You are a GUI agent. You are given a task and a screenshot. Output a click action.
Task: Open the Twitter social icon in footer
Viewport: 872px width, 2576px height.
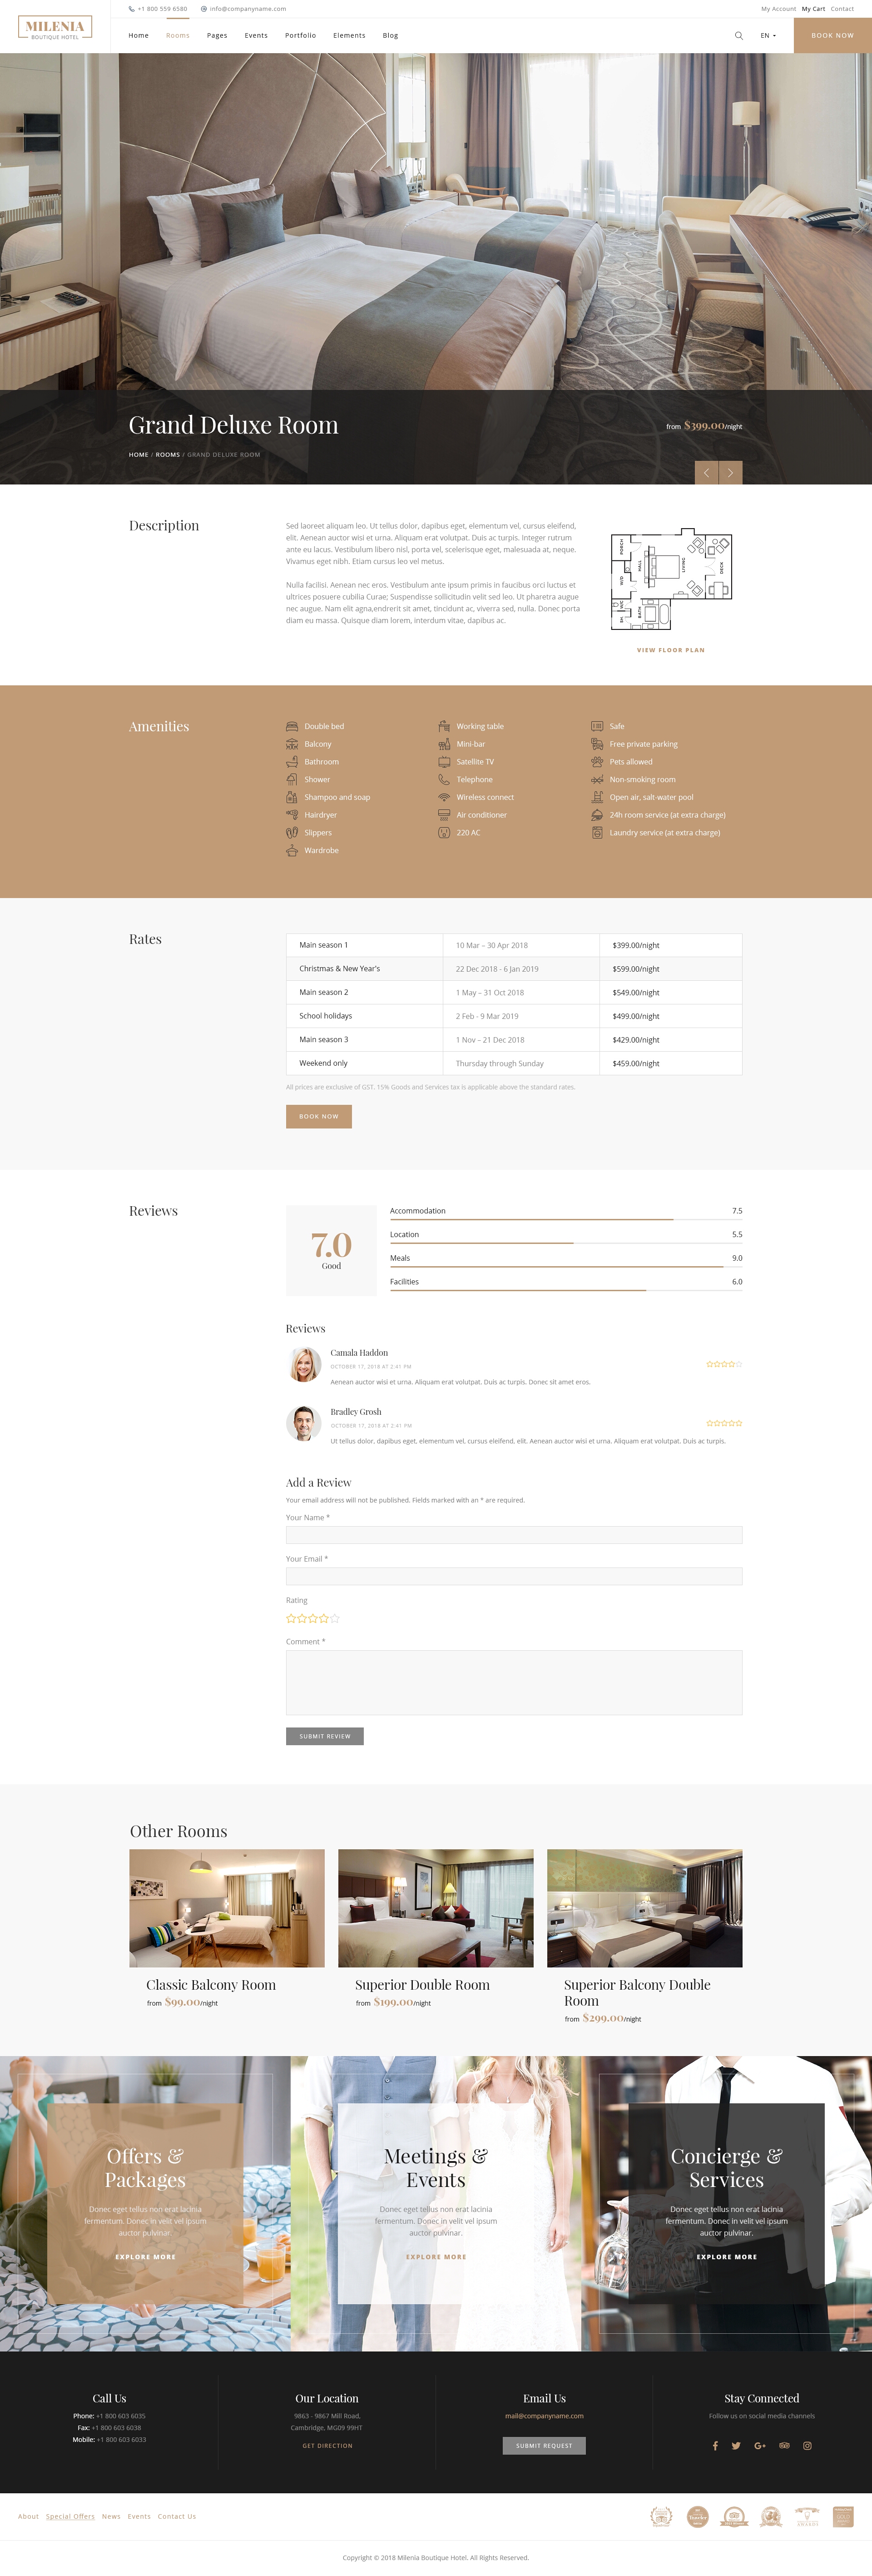click(x=736, y=2445)
